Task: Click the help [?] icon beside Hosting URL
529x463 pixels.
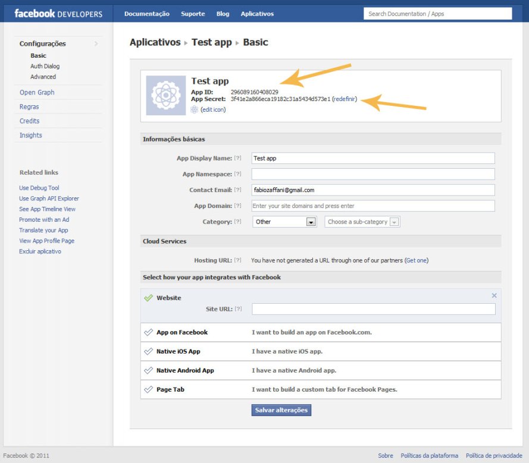Action: [x=238, y=260]
